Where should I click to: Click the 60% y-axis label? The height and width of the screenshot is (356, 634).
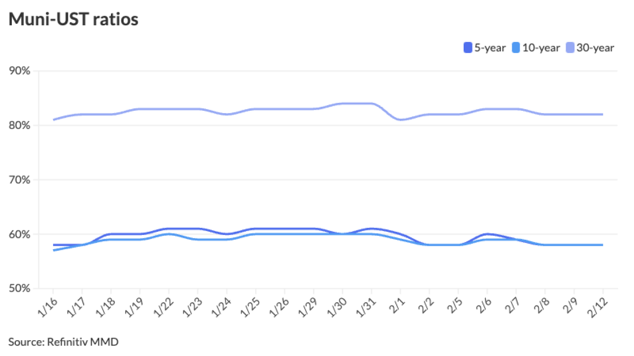[x=20, y=234]
